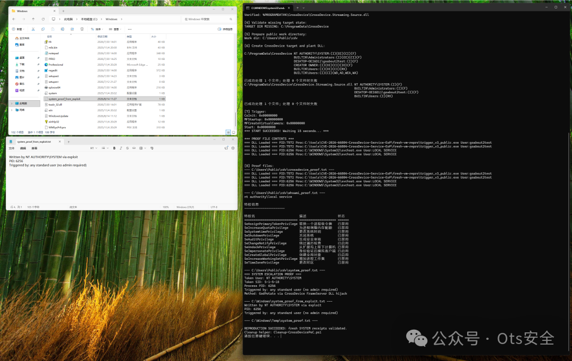This screenshot has width=572, height=361.
Task: Select the regedit file row
Action: pos(105,71)
